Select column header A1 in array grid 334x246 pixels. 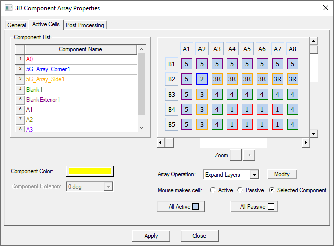[x=187, y=49]
